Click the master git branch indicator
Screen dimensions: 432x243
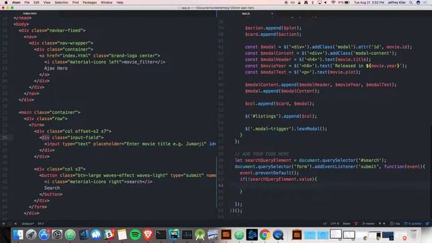(369, 223)
